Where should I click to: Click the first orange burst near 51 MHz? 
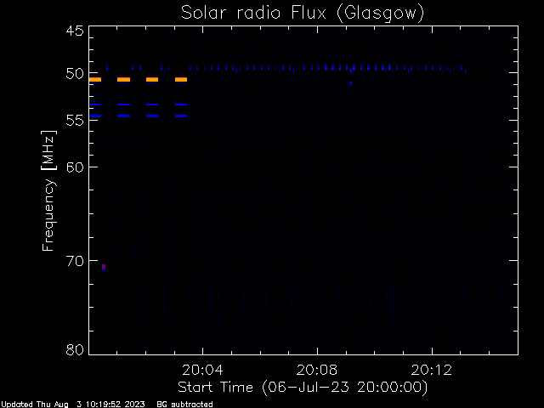tap(95, 80)
